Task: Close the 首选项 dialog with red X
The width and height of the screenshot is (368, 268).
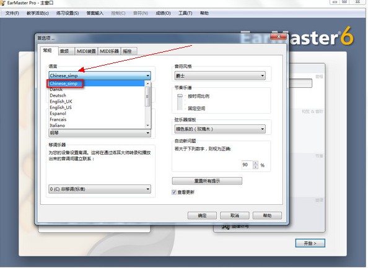Action: [x=279, y=37]
